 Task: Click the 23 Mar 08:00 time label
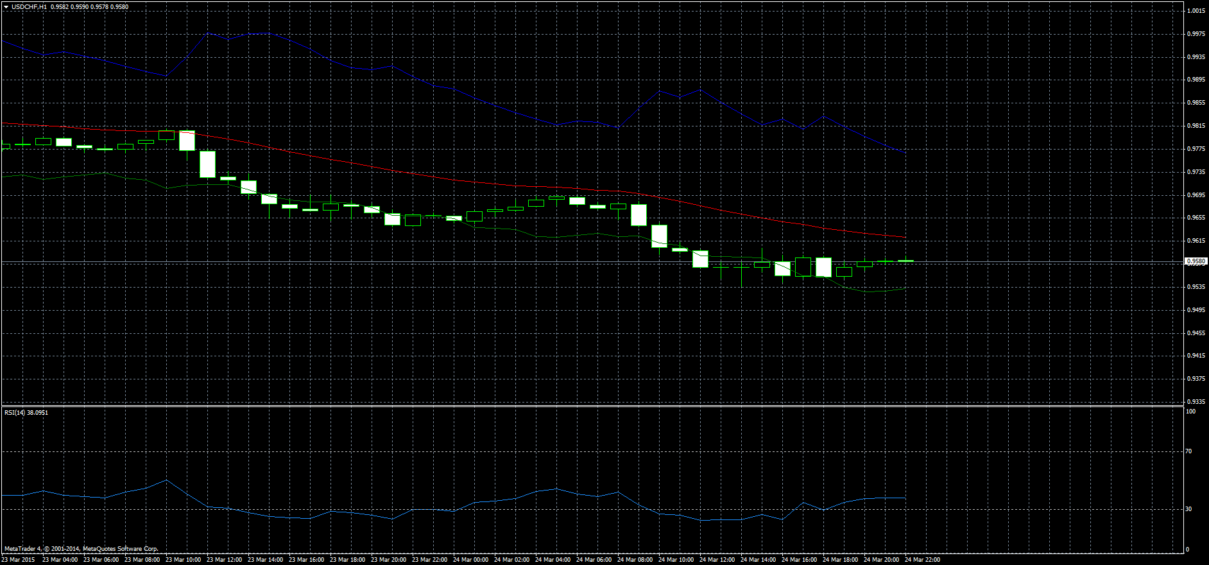click(x=142, y=560)
